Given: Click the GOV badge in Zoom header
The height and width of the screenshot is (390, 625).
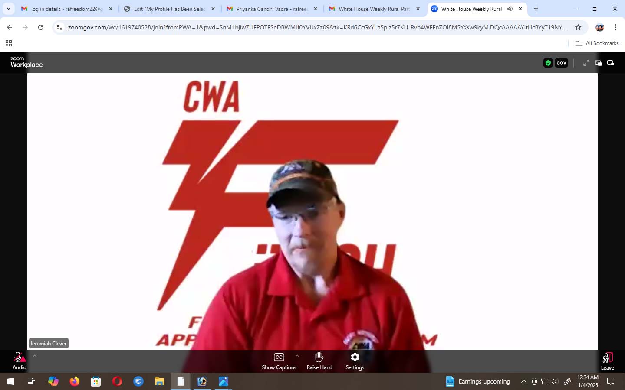Looking at the screenshot, I should (561, 63).
